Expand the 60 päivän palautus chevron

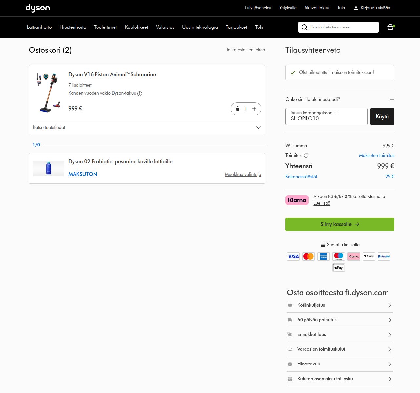(390, 320)
